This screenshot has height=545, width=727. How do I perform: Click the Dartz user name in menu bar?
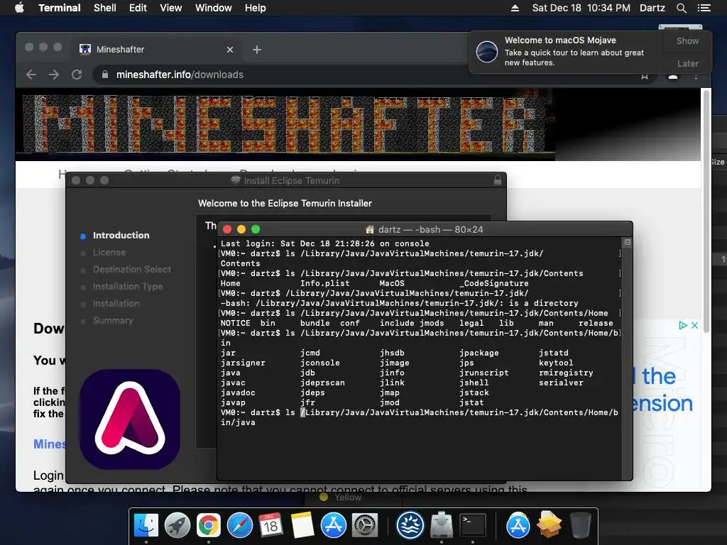[652, 8]
